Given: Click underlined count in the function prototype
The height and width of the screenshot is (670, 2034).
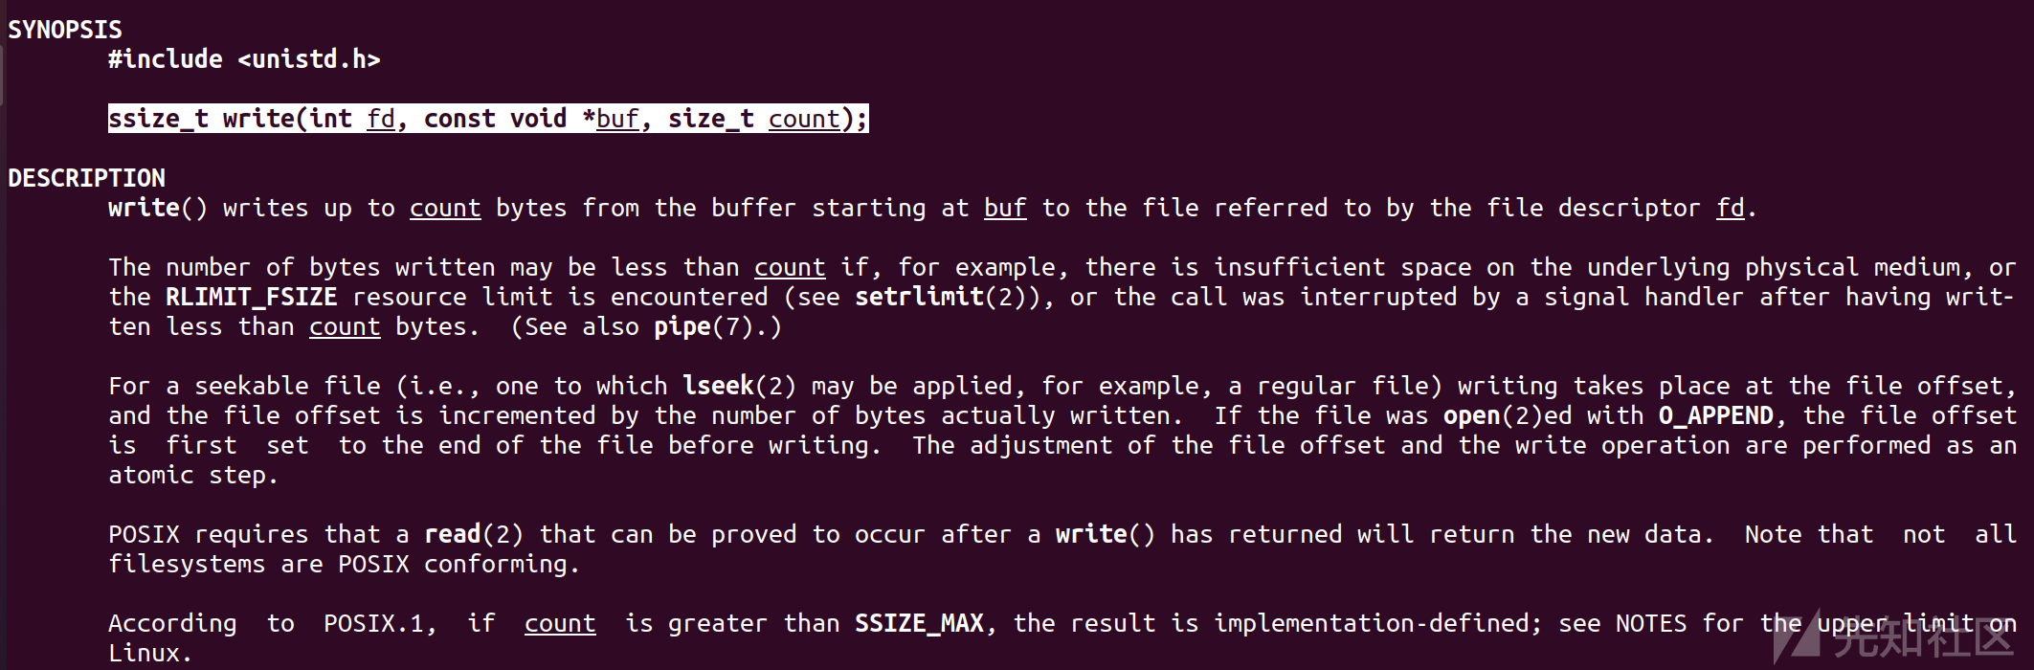Looking at the screenshot, I should (804, 119).
